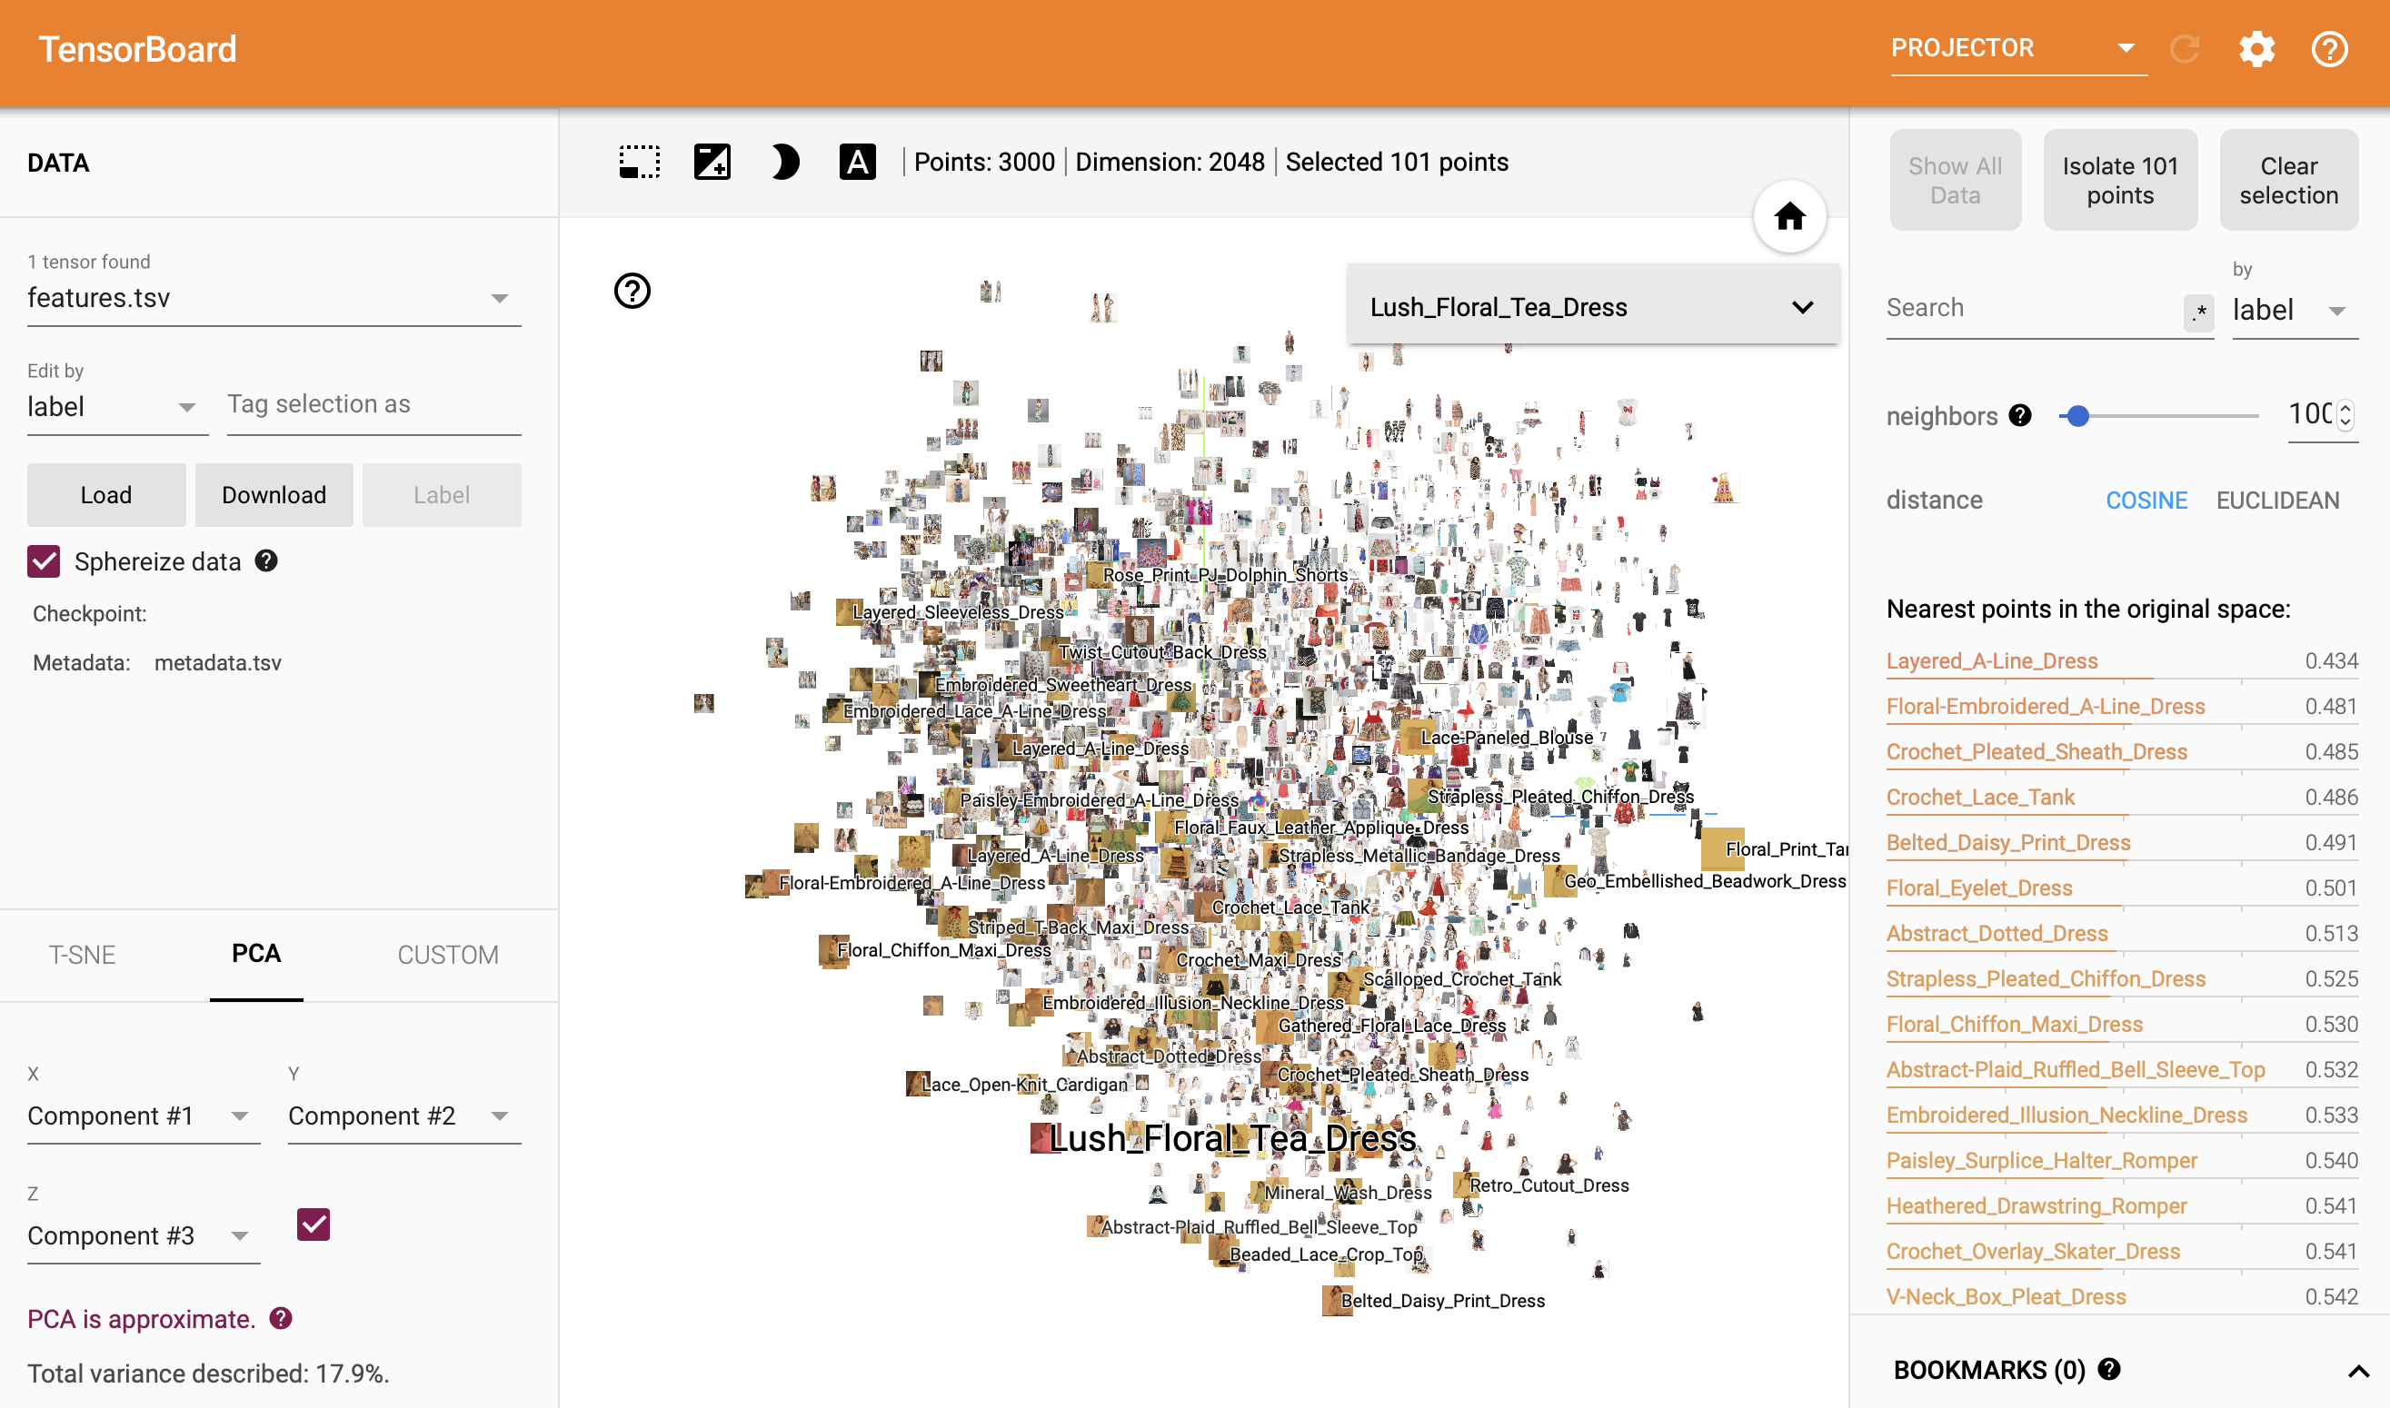Reset view with the home button
Viewport: 2390px width, 1408px height.
pyautogui.click(x=1789, y=217)
